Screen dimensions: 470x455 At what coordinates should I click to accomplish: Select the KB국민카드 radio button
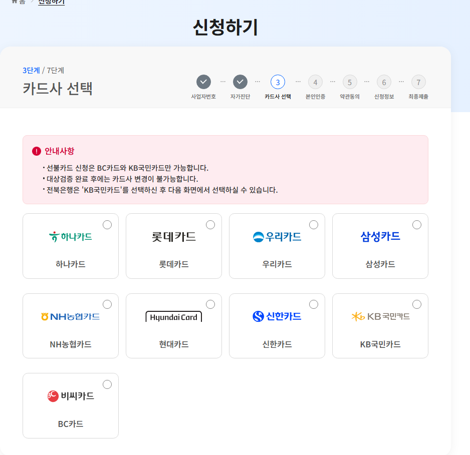pyautogui.click(x=417, y=304)
